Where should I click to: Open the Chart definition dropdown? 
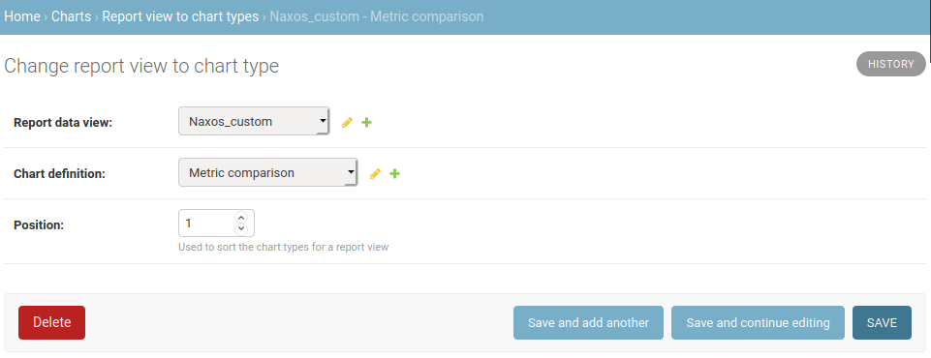click(267, 172)
